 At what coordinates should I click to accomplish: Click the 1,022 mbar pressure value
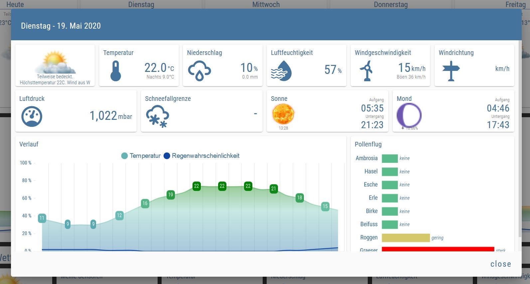pyautogui.click(x=111, y=116)
